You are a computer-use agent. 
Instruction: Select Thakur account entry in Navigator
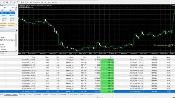[x=7, y=40]
